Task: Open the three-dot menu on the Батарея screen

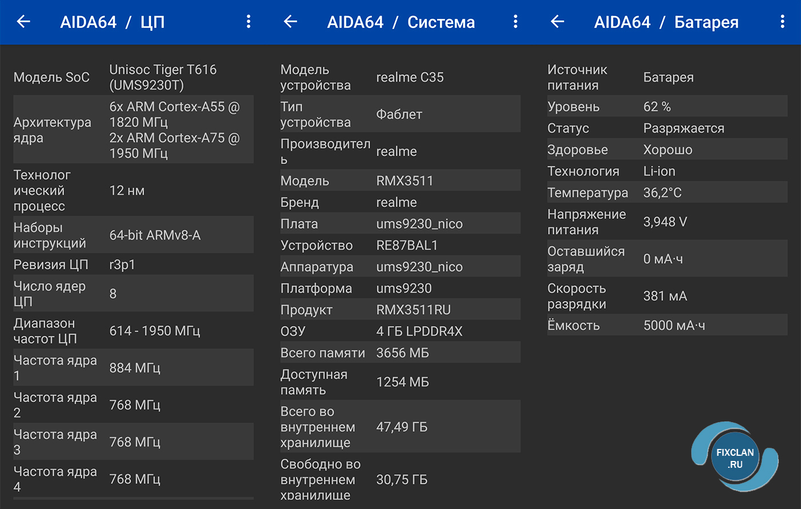Action: tap(782, 22)
